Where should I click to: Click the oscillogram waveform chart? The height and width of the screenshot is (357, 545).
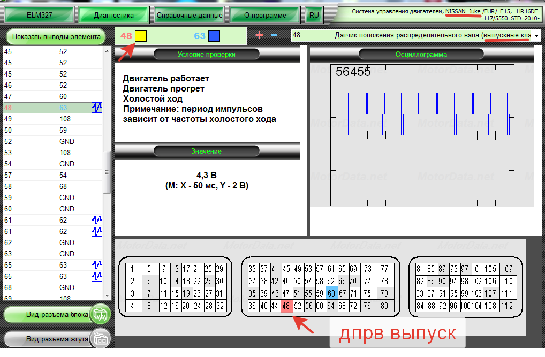422,135
